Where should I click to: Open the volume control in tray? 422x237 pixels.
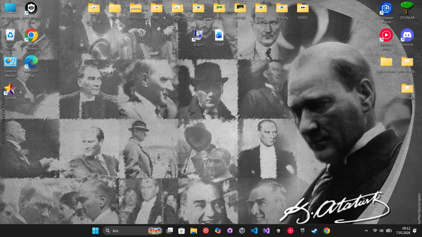(x=382, y=231)
